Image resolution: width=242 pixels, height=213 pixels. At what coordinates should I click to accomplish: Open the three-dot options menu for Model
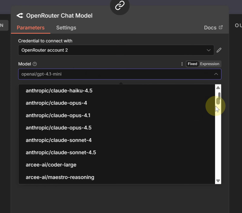[182, 64]
